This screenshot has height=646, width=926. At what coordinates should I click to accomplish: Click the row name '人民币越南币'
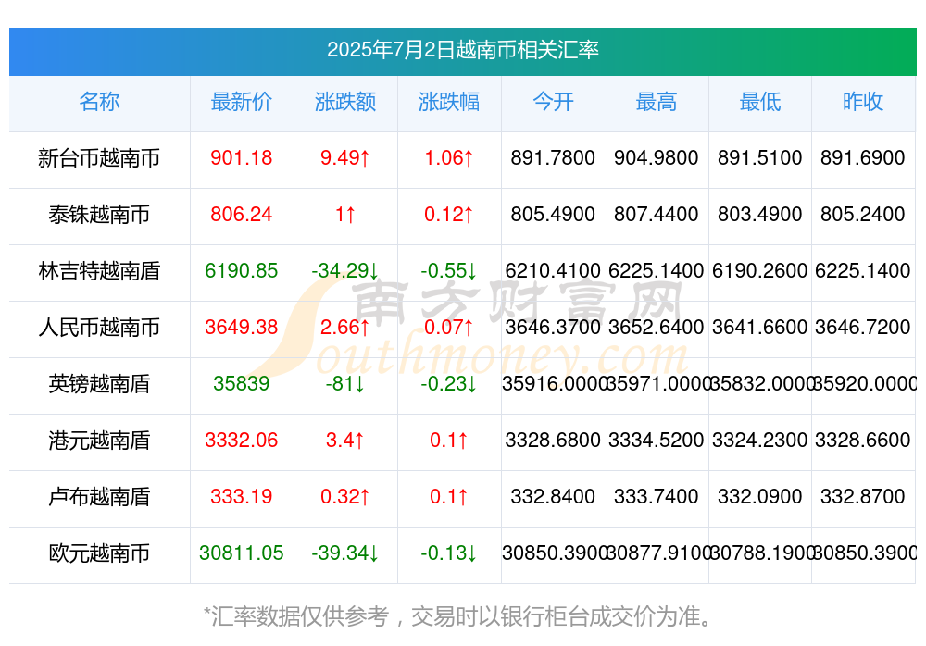[x=99, y=327]
